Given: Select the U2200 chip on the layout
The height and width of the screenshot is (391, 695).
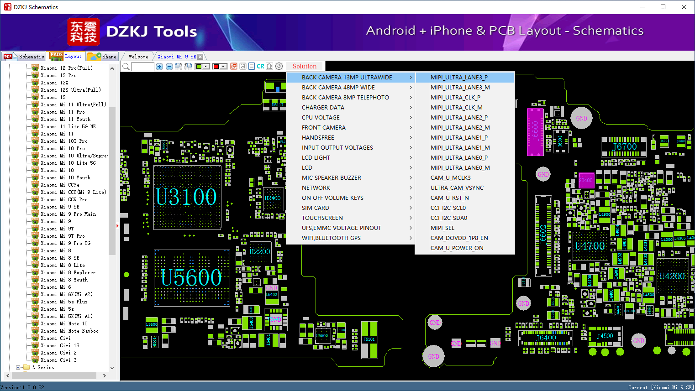Looking at the screenshot, I should coord(260,251).
